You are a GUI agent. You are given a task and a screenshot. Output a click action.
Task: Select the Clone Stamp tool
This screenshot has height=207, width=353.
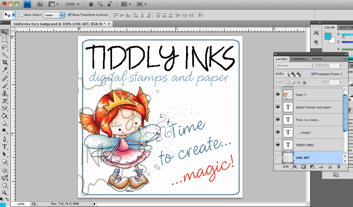click(5, 93)
